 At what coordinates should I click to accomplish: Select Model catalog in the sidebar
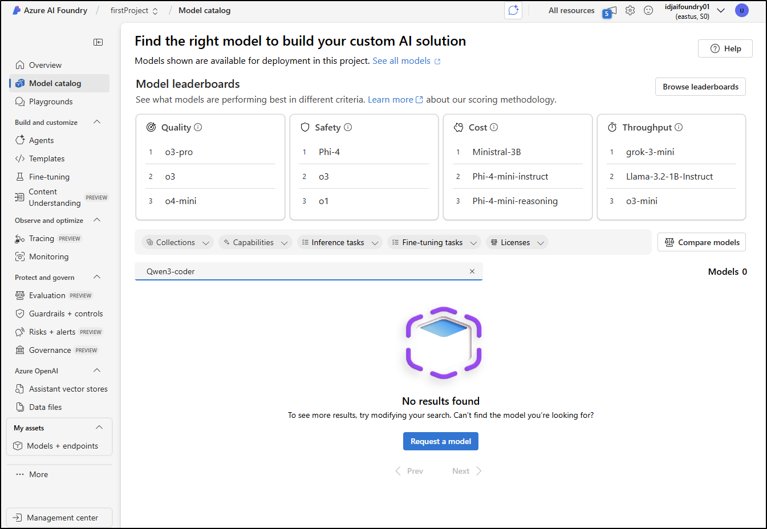pos(59,83)
